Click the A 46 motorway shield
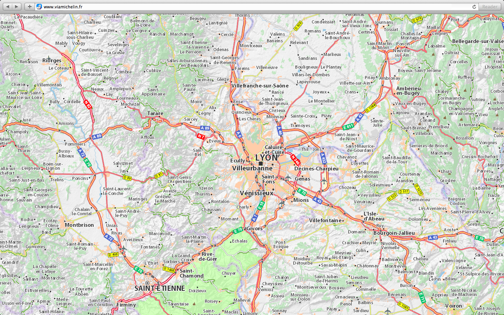Viewport: 504px width, 315px height. pyautogui.click(x=279, y=131)
